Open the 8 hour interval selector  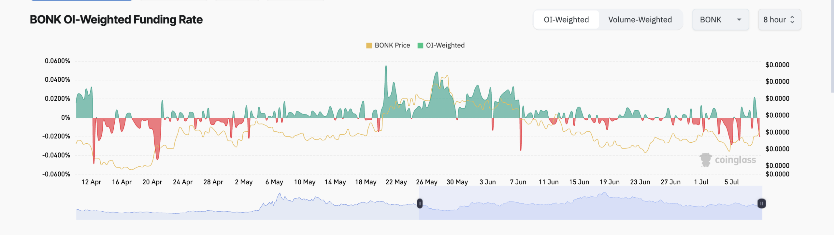tap(779, 20)
